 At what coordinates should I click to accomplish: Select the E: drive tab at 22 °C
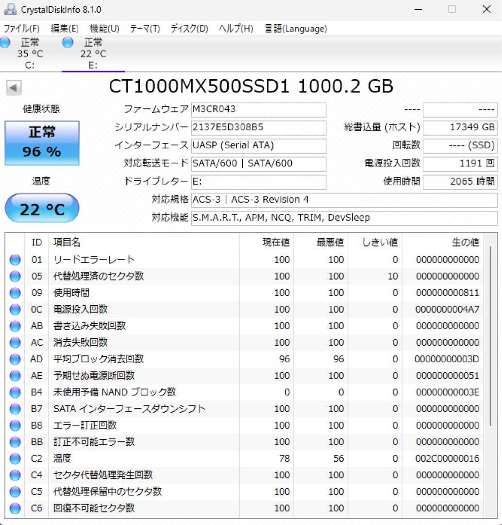(x=93, y=53)
